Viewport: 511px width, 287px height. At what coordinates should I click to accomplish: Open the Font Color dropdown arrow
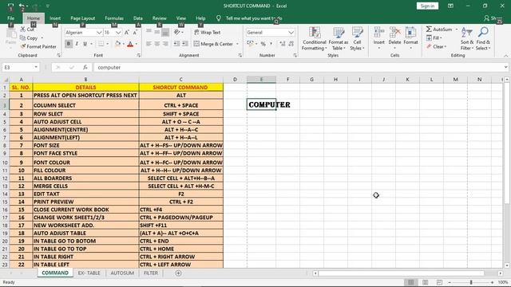tap(137, 44)
